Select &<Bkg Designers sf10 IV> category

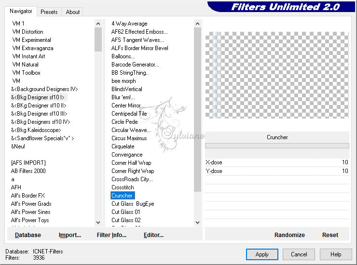point(41,122)
